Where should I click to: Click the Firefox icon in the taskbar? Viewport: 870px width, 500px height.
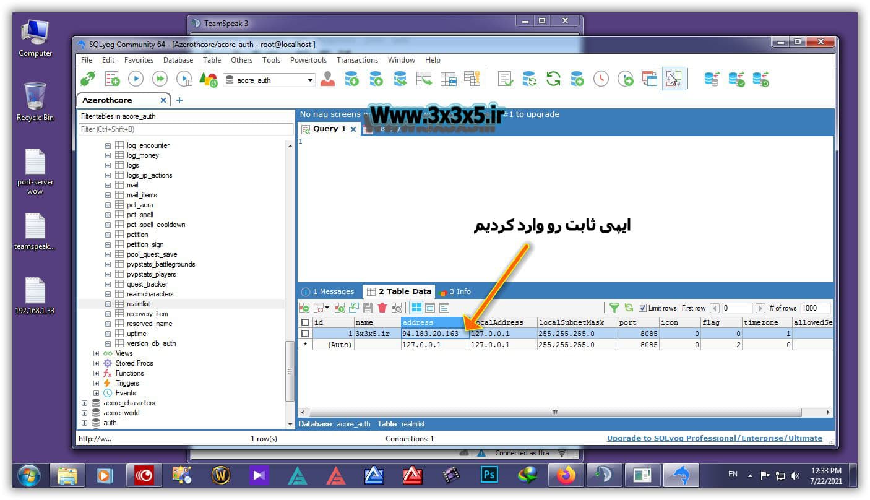point(566,475)
